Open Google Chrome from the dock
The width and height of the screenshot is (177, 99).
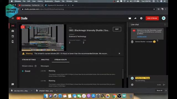pyautogui.click(x=114, y=96)
